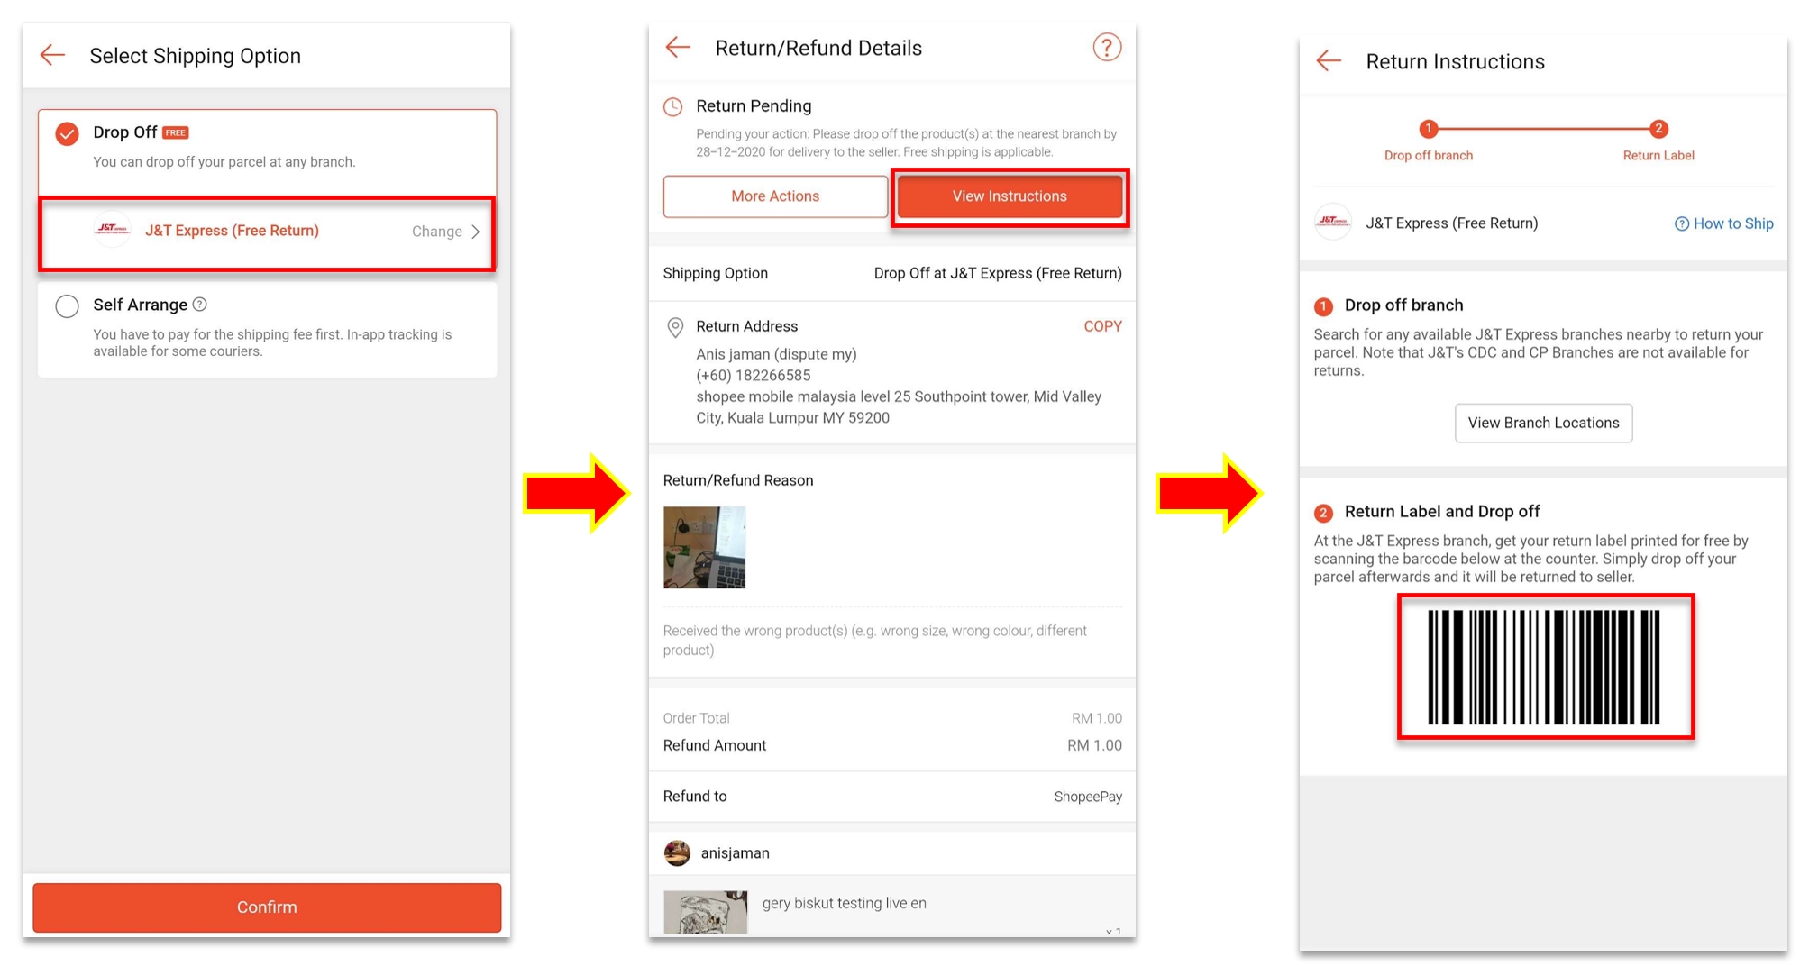
Task: Open the J&T Express (Free Return) courier row
Action: (233, 231)
